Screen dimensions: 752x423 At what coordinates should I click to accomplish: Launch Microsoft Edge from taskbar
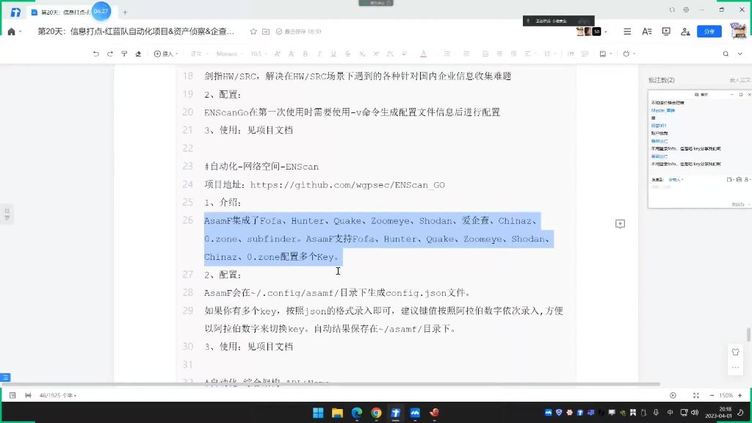(x=357, y=413)
